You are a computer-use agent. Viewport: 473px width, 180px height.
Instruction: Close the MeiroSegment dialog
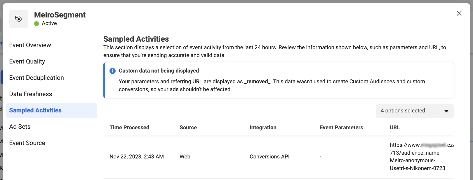click(459, 13)
